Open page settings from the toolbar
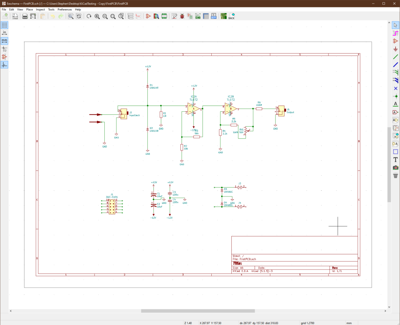Viewport: 400px width, 325px height. pos(15,16)
